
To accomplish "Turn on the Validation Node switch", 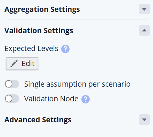I will click(x=12, y=99).
